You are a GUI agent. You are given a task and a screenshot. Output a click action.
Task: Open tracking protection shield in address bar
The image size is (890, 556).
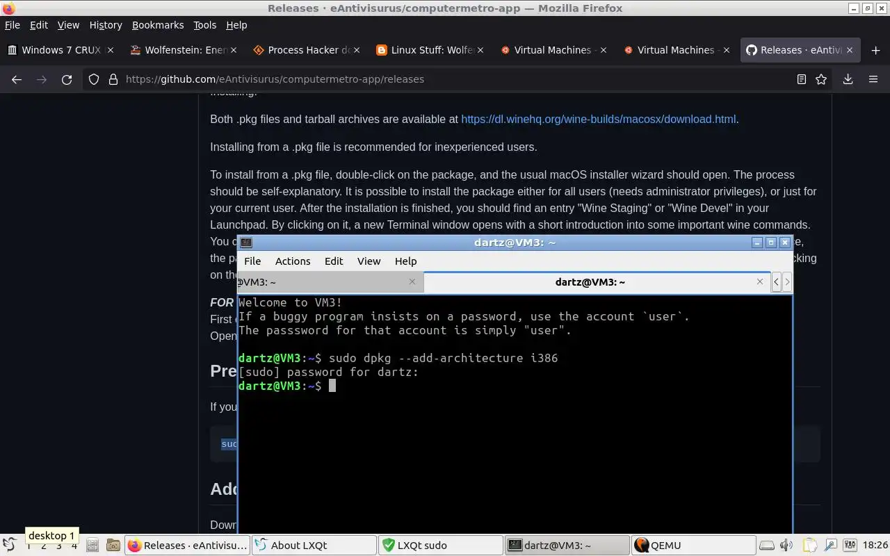coord(94,79)
